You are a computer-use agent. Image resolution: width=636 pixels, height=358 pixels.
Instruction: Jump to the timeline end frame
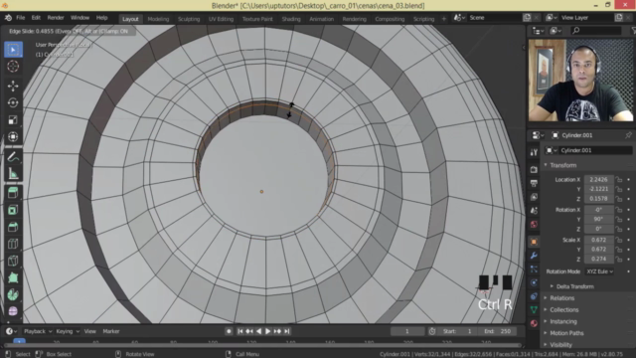coord(287,331)
